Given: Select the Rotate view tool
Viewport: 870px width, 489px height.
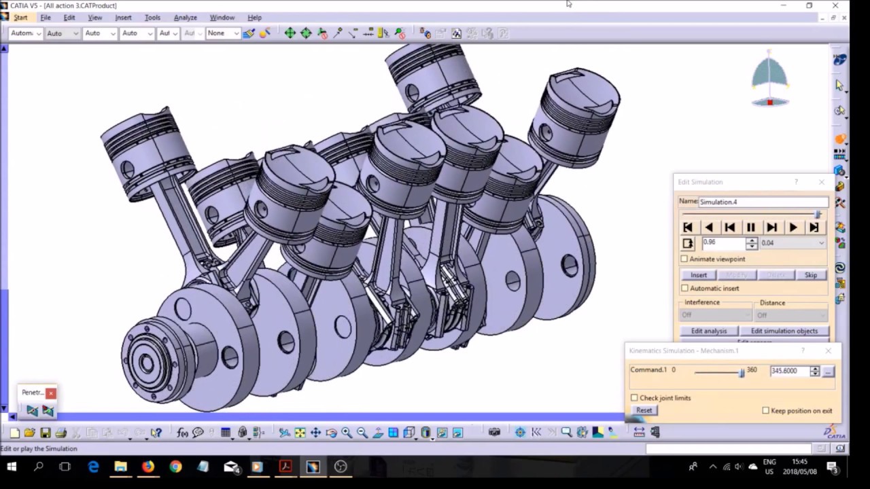Looking at the screenshot, I should [x=331, y=433].
